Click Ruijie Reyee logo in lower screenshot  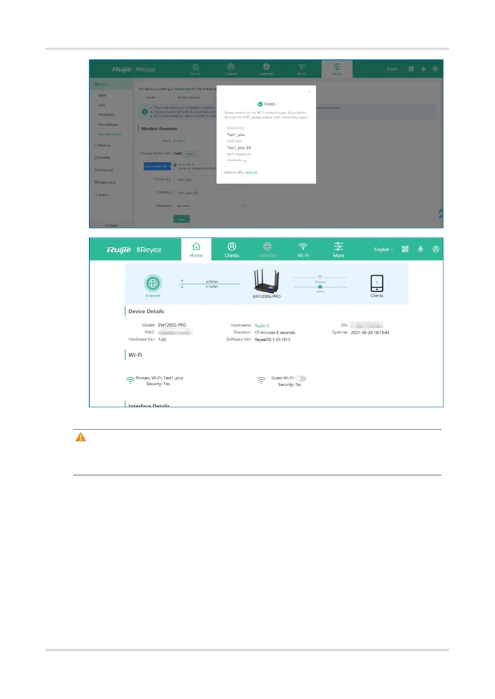click(134, 250)
